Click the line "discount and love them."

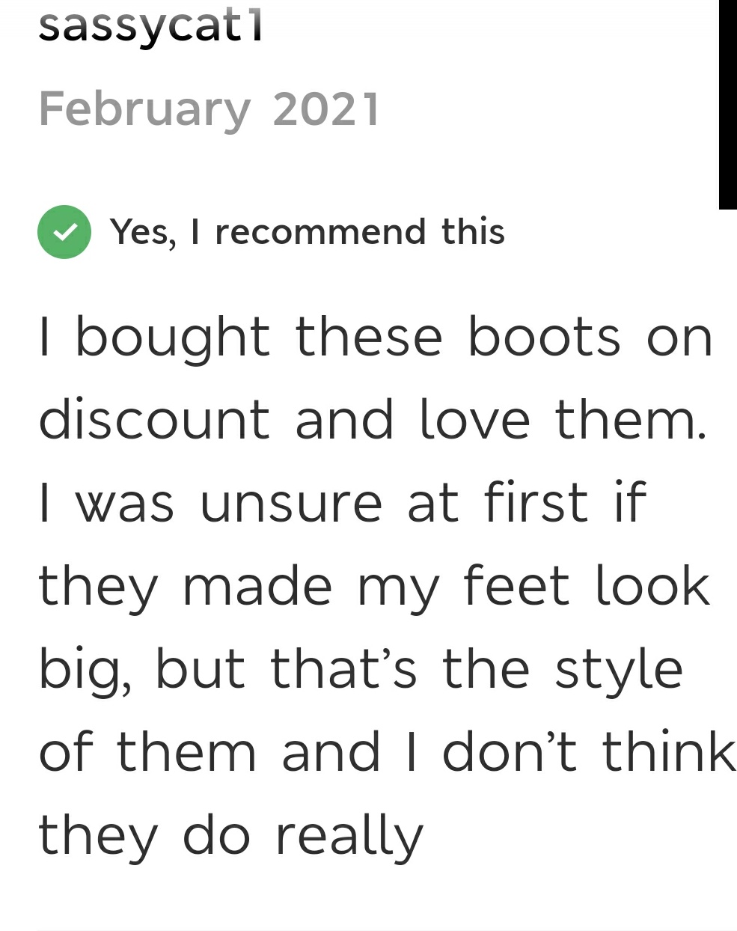tap(373, 421)
